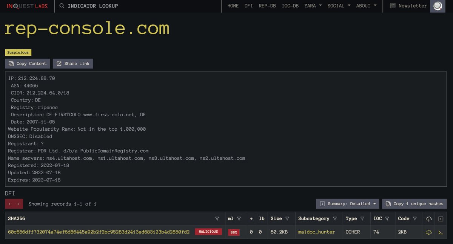The image size is (453, 244).
Task: Open the user profile avatar
Action: pos(438,6)
